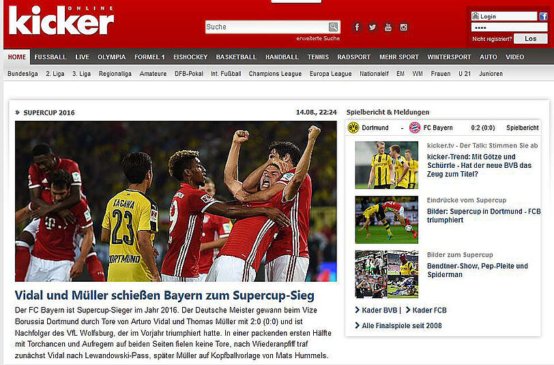Open kicker's Instagram page icon
Viewport: 554px width, 365px height.
click(x=403, y=27)
